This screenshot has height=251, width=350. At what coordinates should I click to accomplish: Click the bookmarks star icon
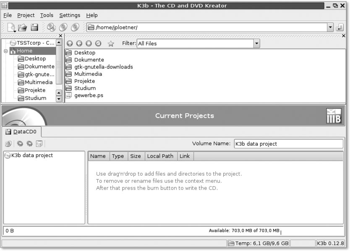[x=111, y=44]
